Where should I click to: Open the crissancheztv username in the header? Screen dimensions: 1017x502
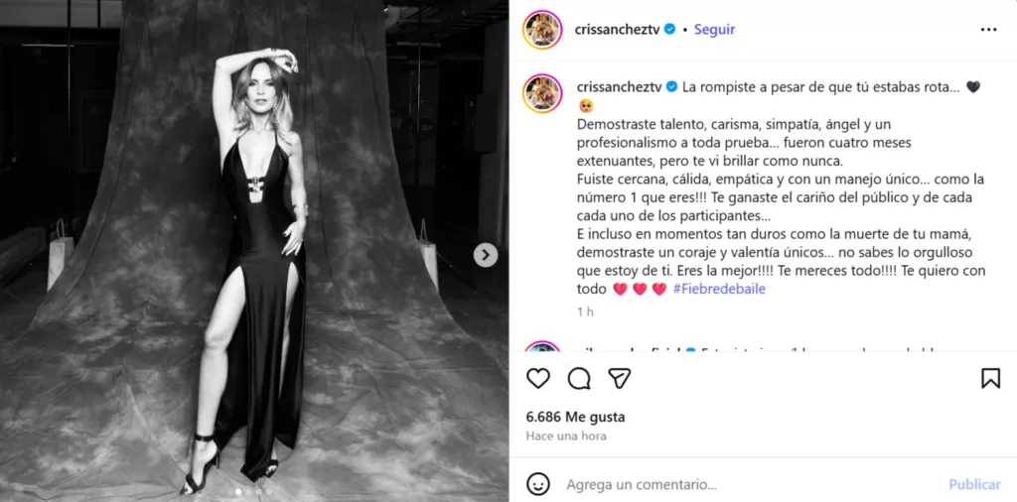click(618, 29)
